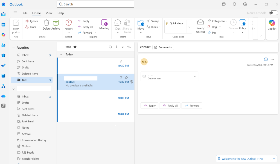Image resolution: width=280 pixels, height=164 pixels.
Task: Open the Categorize dropdown
Action: (217, 21)
